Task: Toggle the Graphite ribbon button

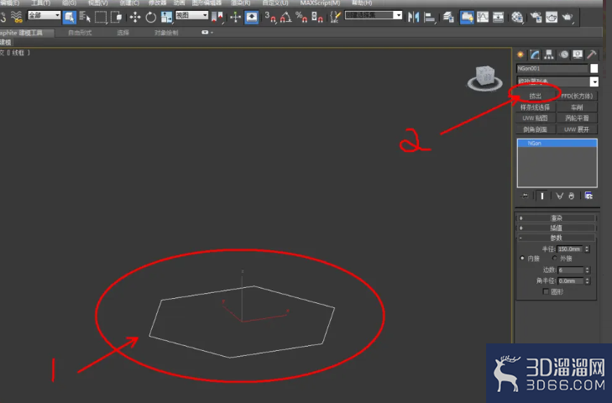Action: click(x=467, y=17)
